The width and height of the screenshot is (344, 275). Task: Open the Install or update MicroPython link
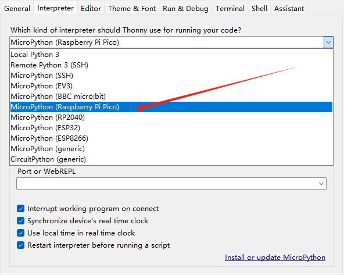click(x=275, y=257)
